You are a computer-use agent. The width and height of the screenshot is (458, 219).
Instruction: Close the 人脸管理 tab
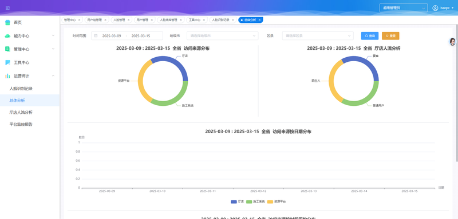pos(128,20)
